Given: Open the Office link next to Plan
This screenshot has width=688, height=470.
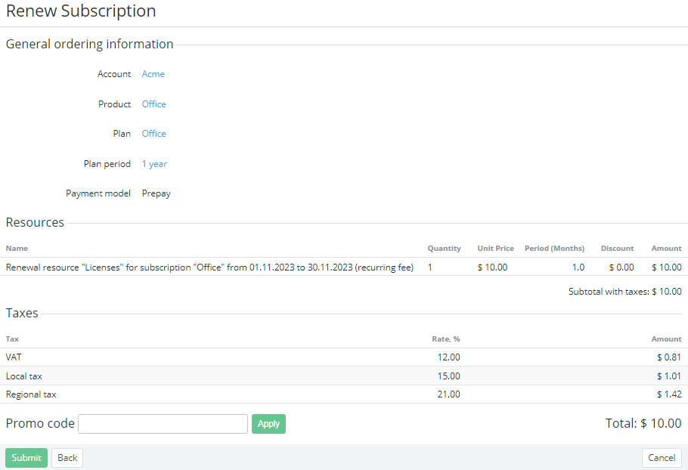Looking at the screenshot, I should pos(153,134).
